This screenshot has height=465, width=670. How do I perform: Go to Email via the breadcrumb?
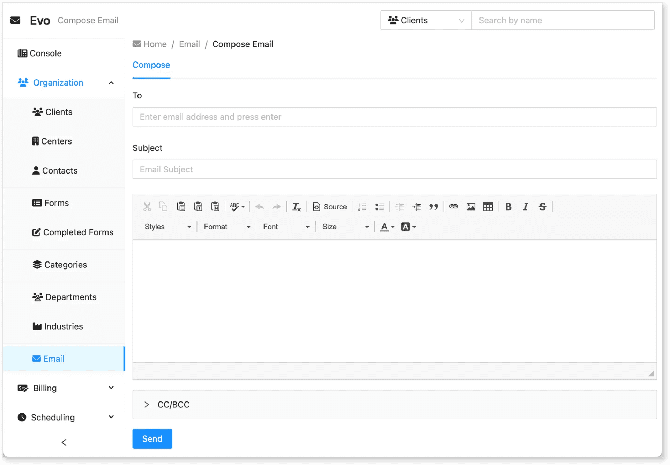[189, 44]
